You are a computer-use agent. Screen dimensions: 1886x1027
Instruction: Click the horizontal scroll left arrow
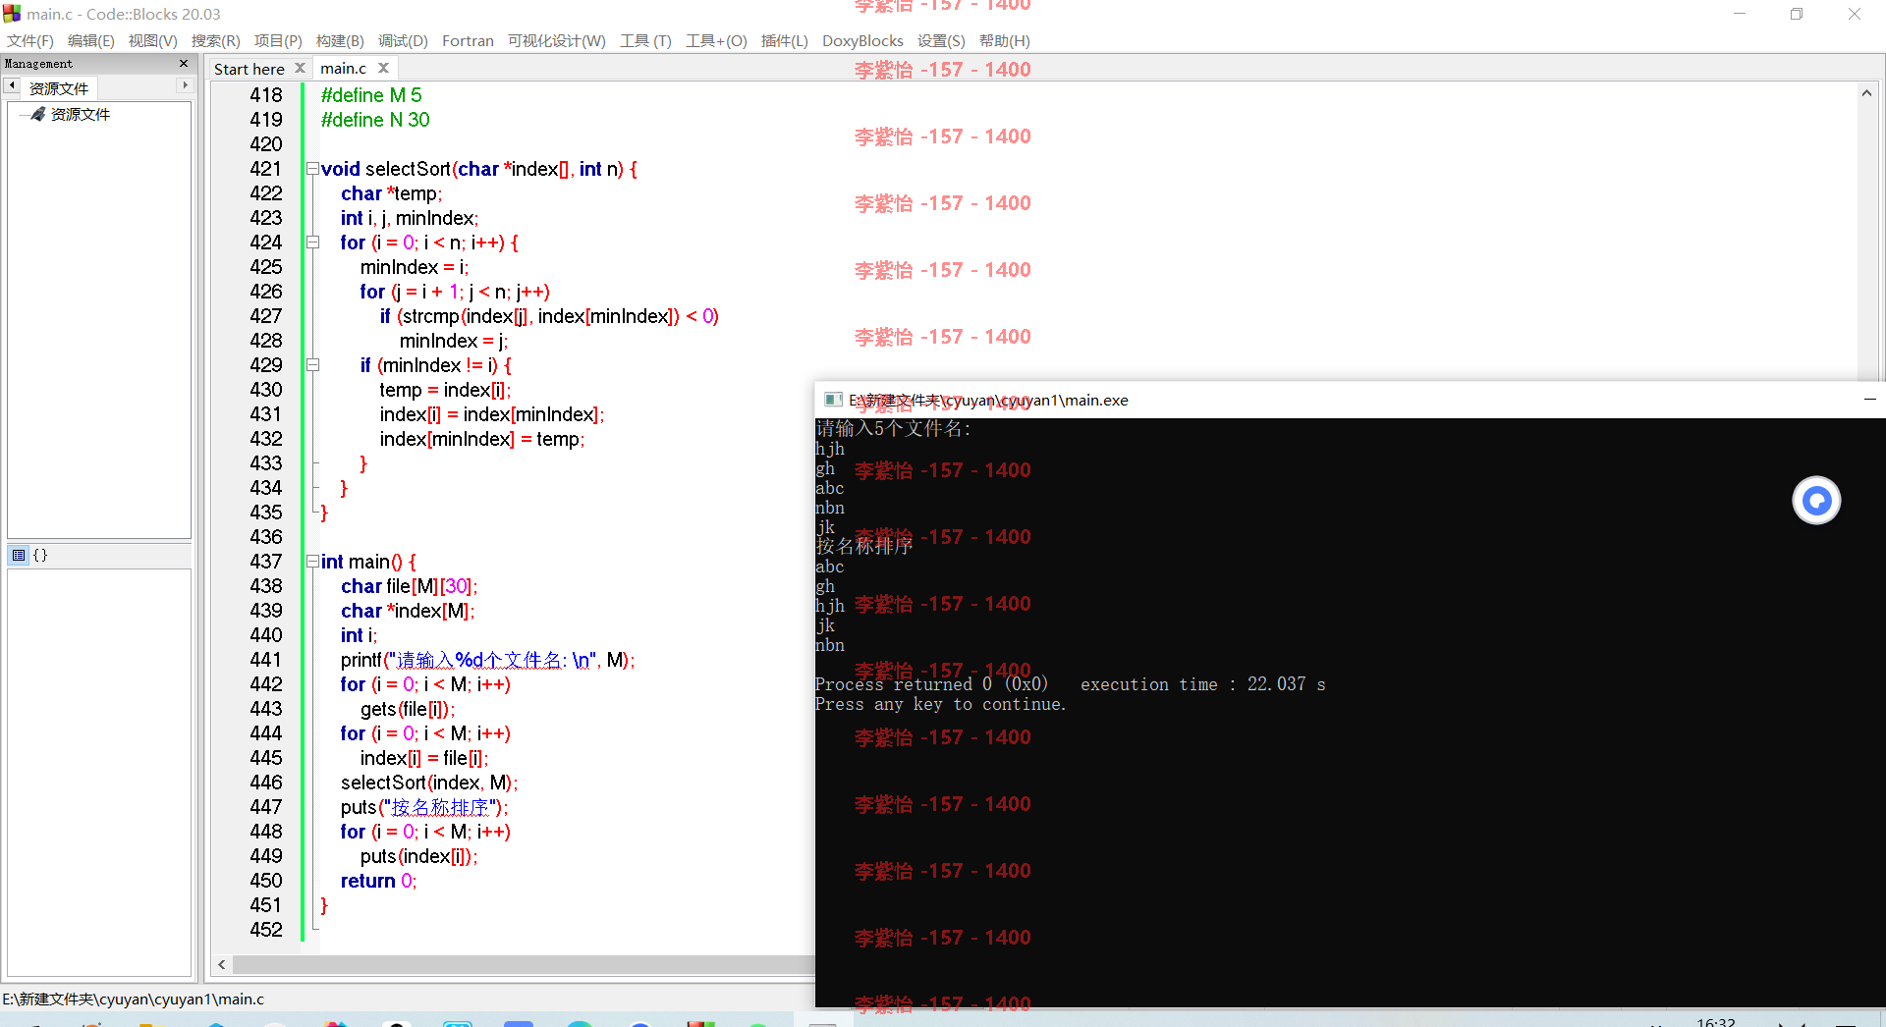click(x=222, y=965)
